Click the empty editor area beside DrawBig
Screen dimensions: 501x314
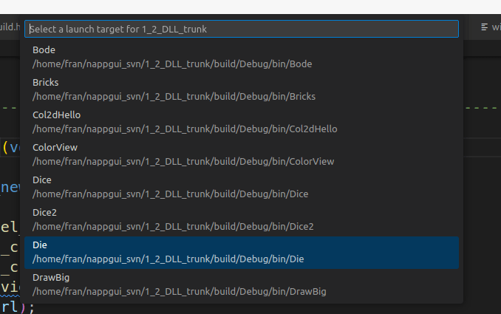tap(482, 284)
